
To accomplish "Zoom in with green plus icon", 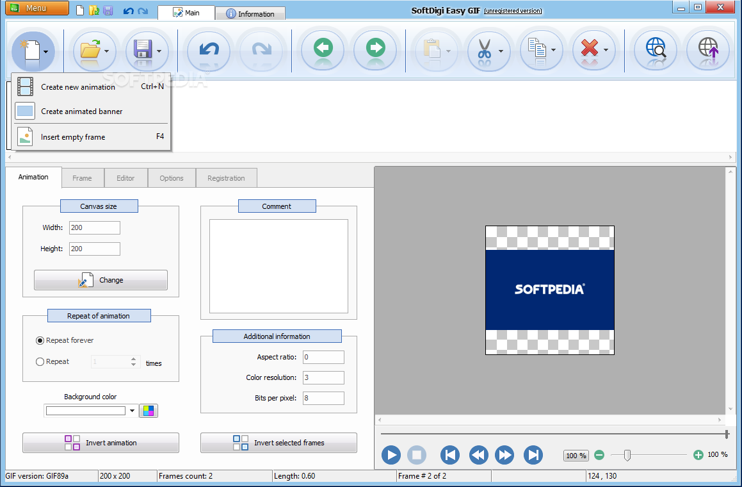I will pyautogui.click(x=698, y=455).
